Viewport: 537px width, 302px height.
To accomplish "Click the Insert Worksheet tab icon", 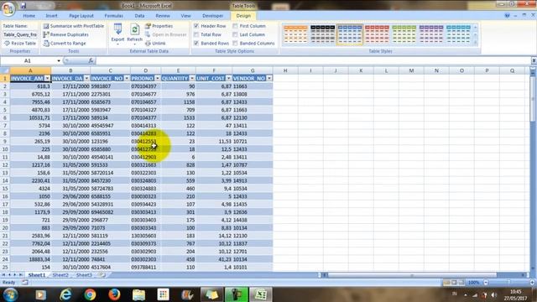I will pos(102,274).
